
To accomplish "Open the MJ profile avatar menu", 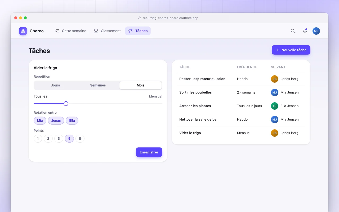I will (x=316, y=31).
